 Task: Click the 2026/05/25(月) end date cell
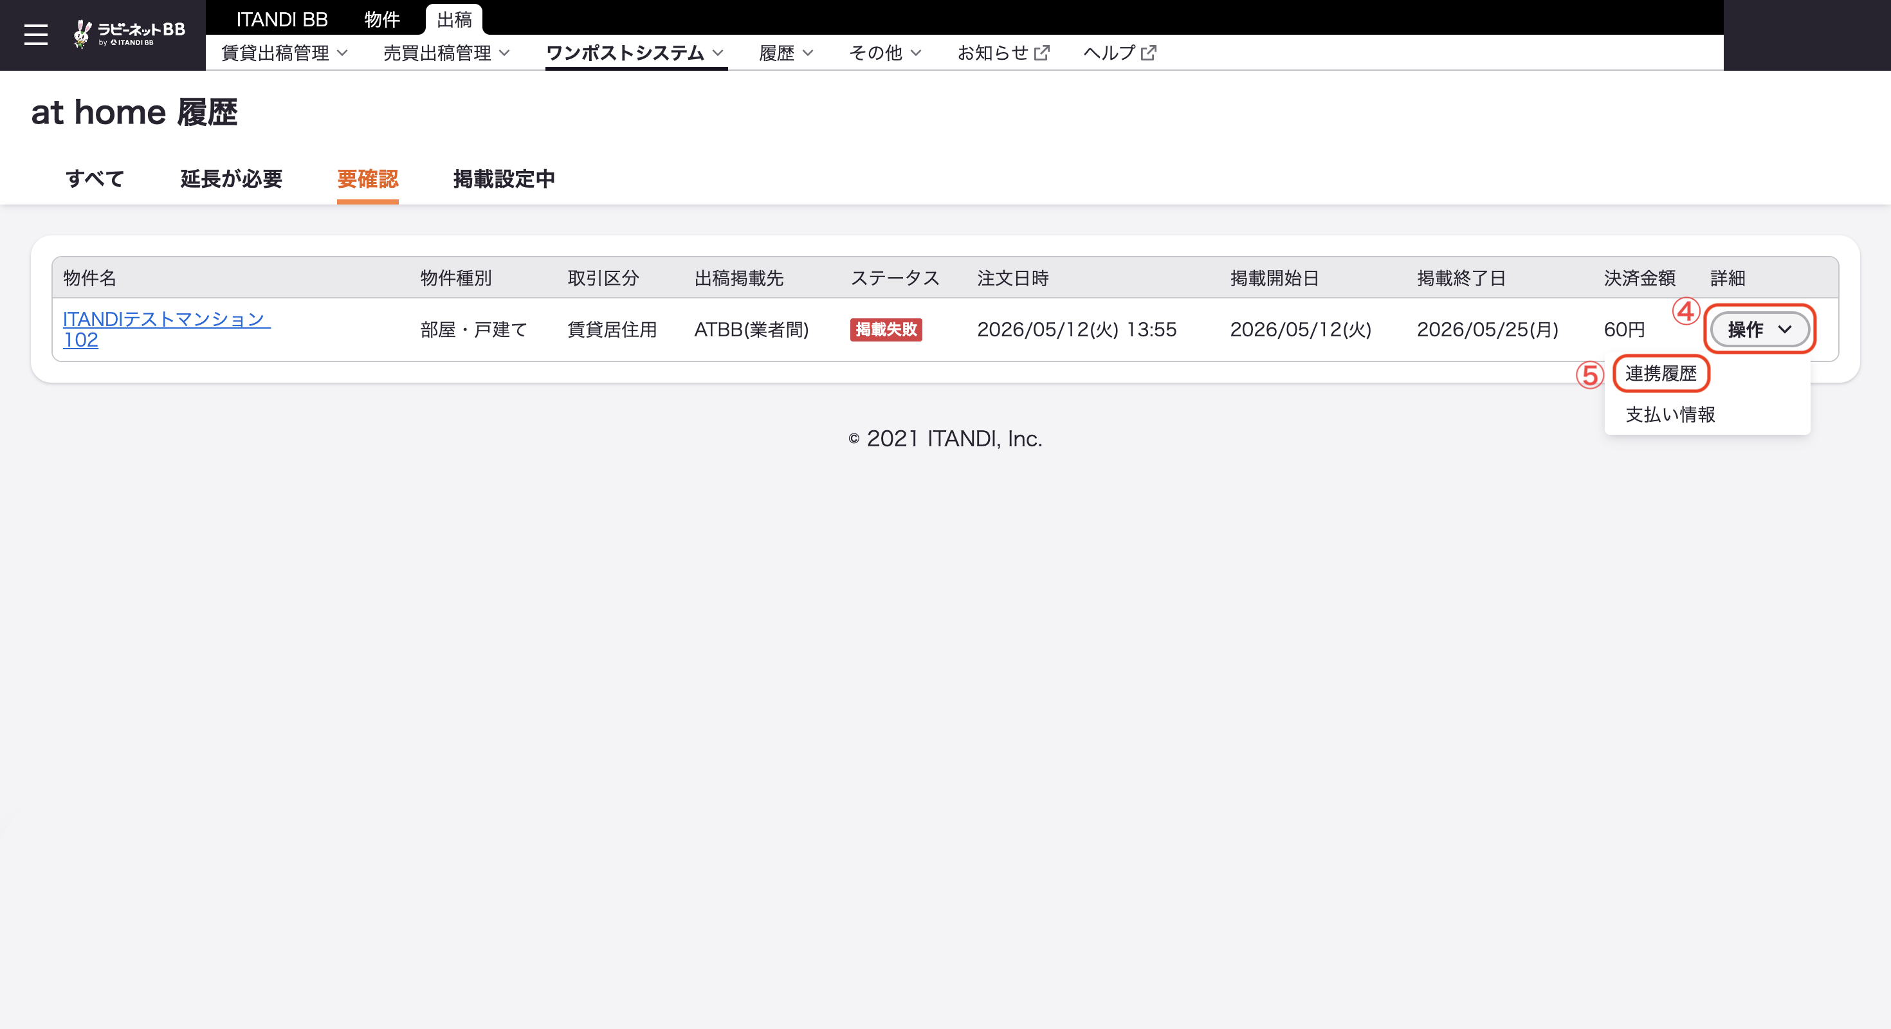pos(1488,329)
